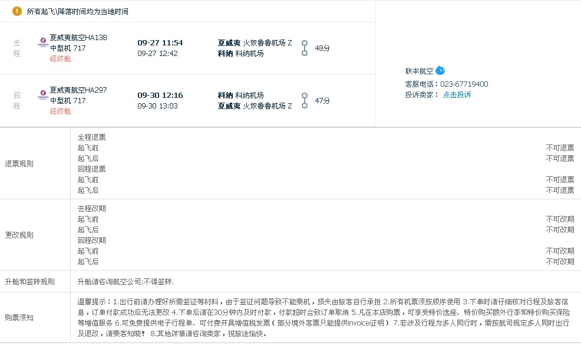This screenshot has width=581, height=345.
Task: Select the outbound flight 夏威夷航空HA138 text
Action: coord(78,38)
